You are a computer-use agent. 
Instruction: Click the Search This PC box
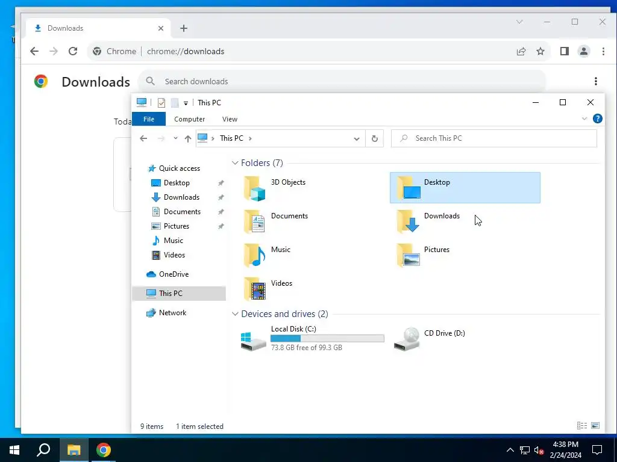(x=494, y=138)
